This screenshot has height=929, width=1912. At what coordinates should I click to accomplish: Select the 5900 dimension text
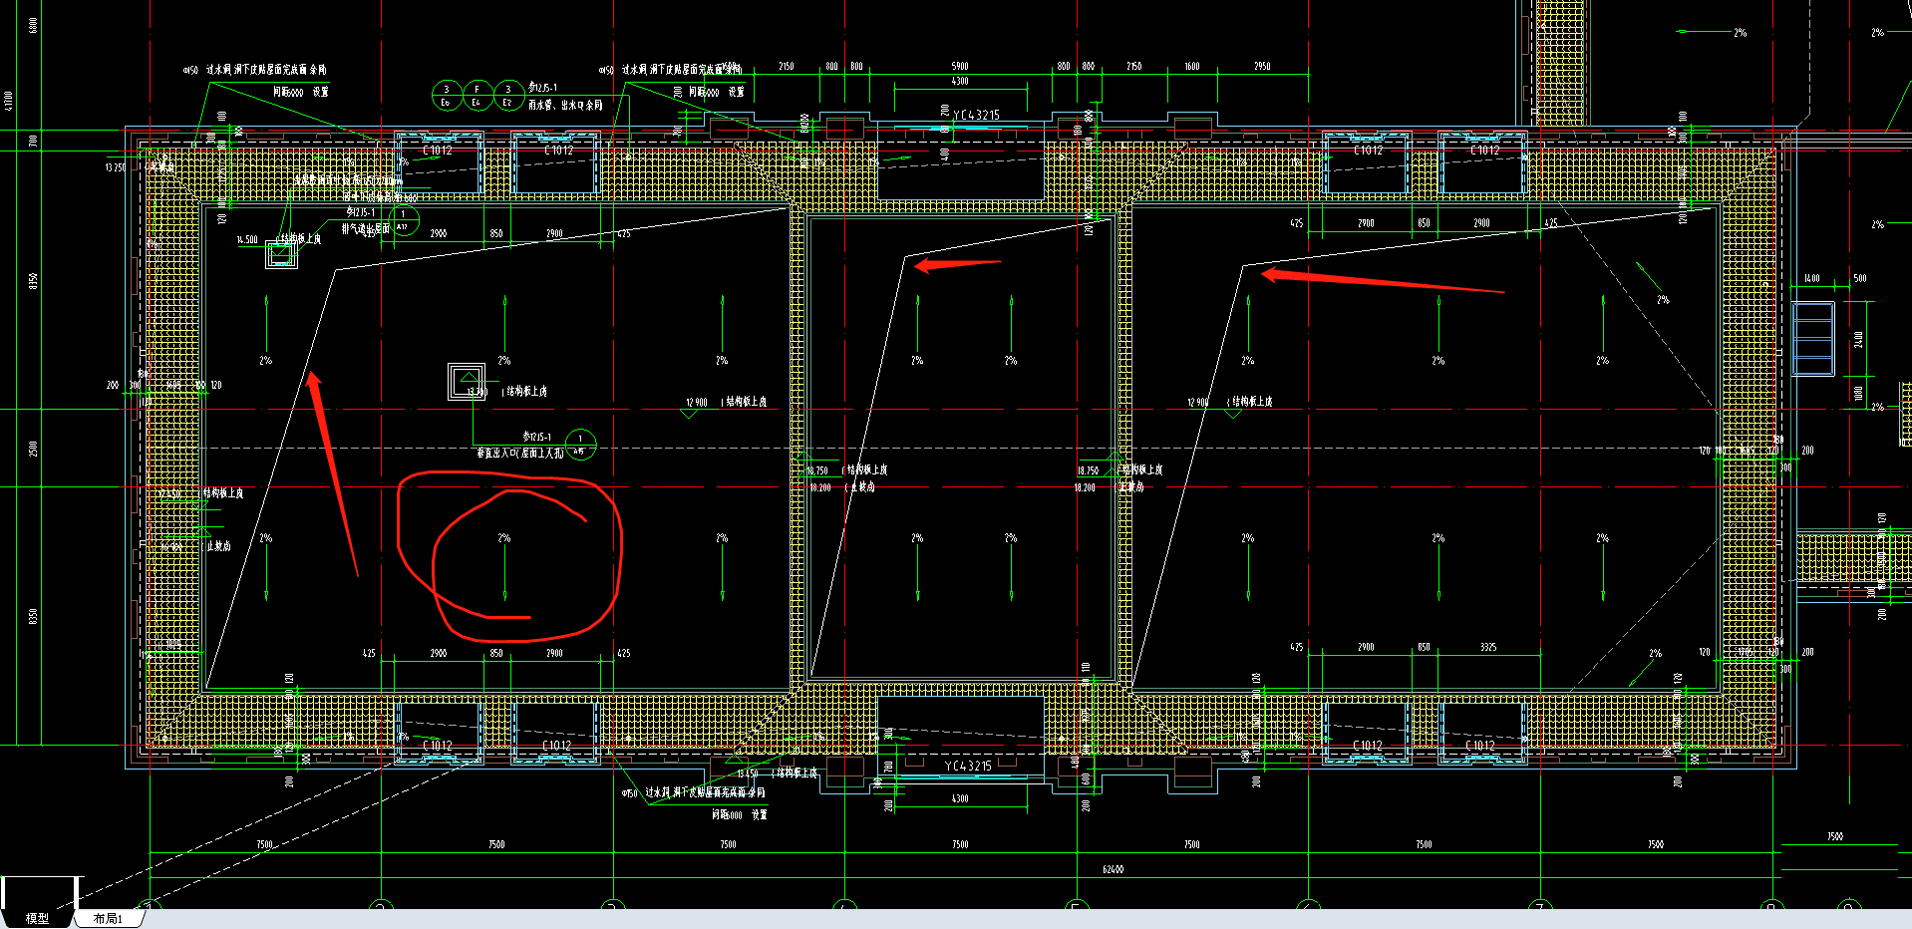click(x=960, y=67)
